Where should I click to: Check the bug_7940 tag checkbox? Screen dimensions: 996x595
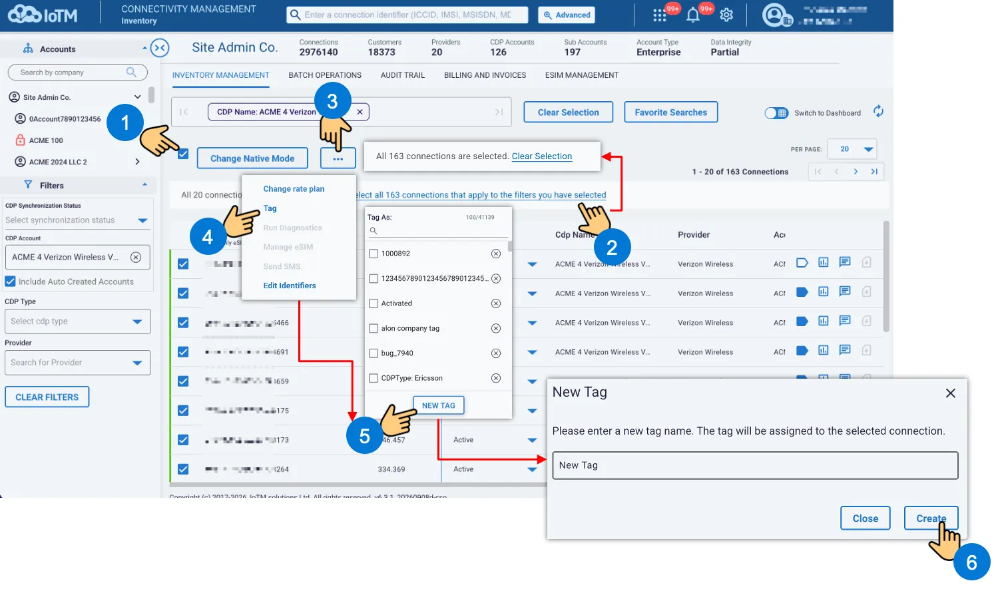click(374, 353)
